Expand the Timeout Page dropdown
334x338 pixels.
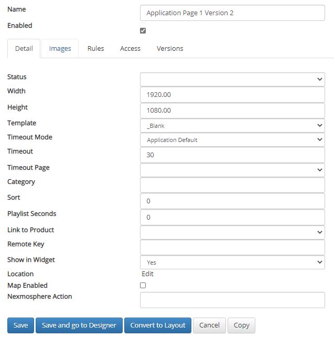coord(232,170)
